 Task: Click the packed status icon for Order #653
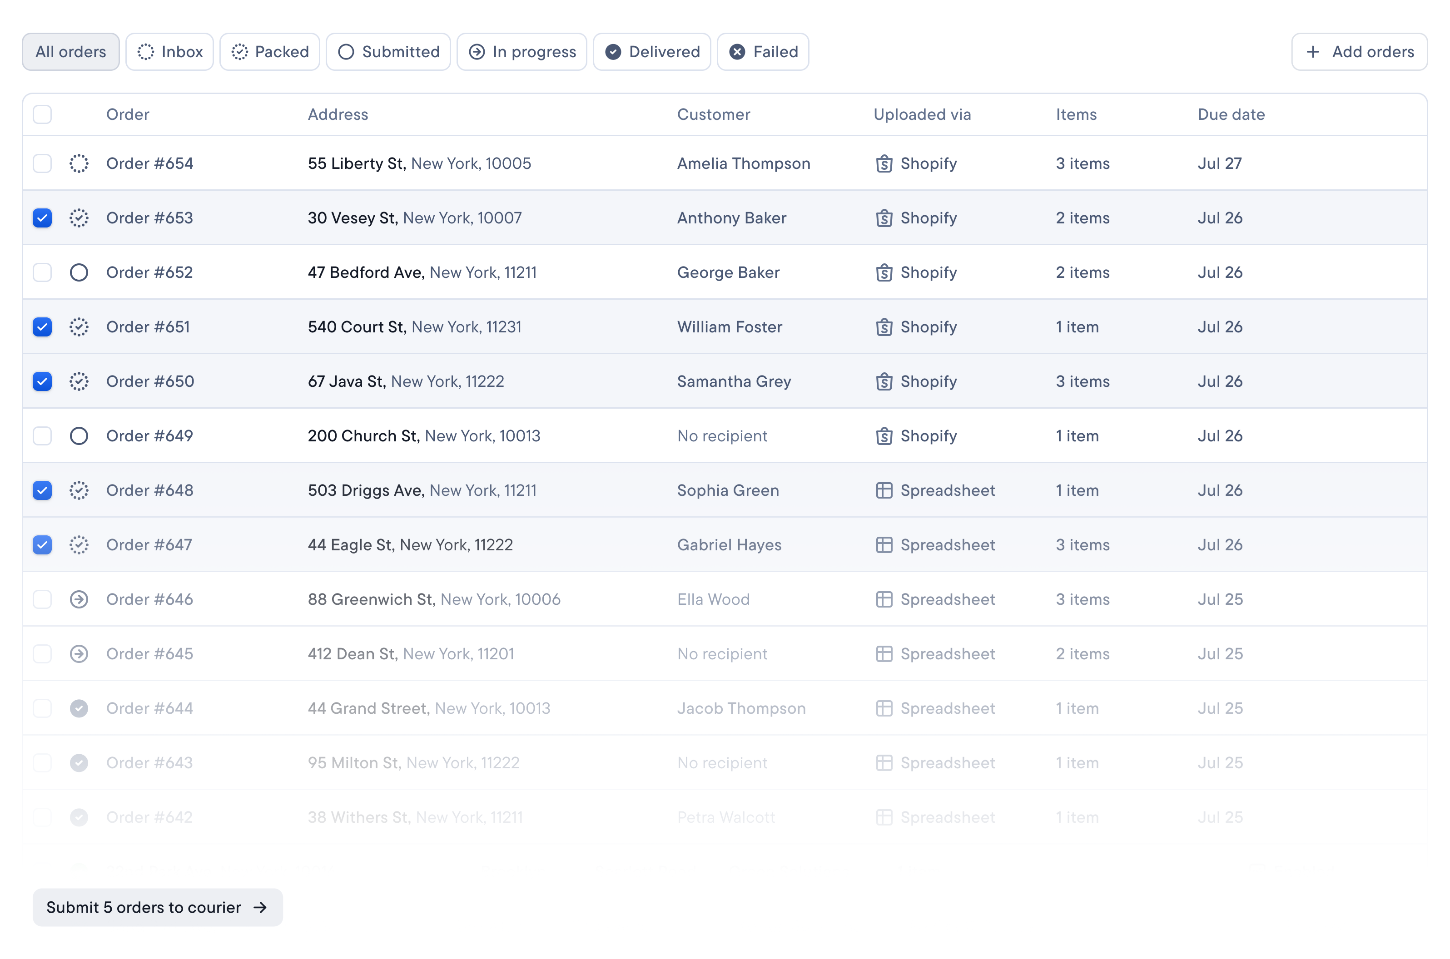(x=79, y=218)
